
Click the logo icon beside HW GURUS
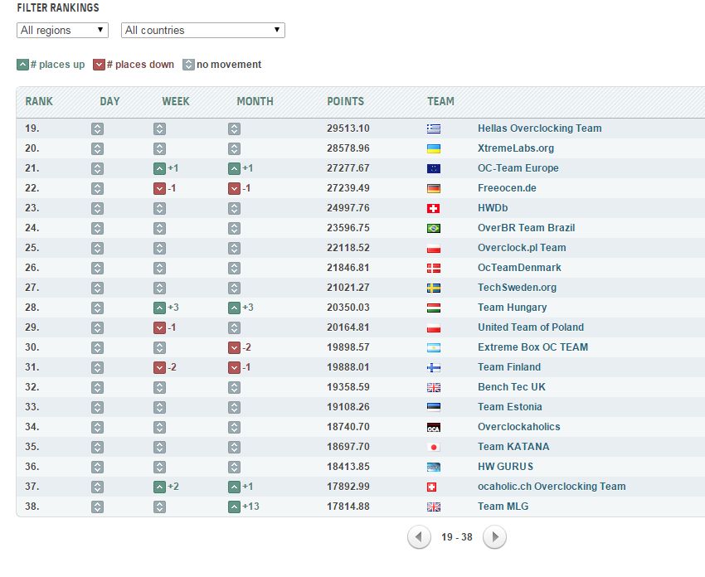[x=434, y=467]
